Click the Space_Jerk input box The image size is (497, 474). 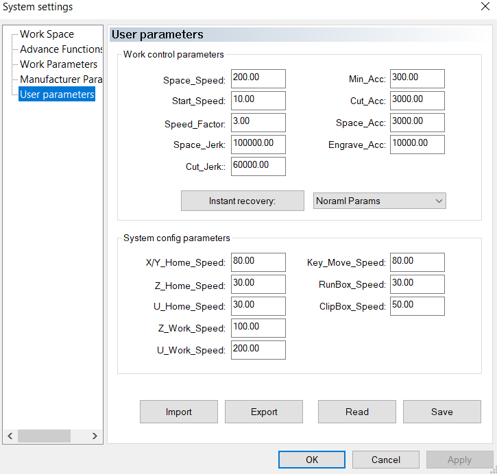258,144
